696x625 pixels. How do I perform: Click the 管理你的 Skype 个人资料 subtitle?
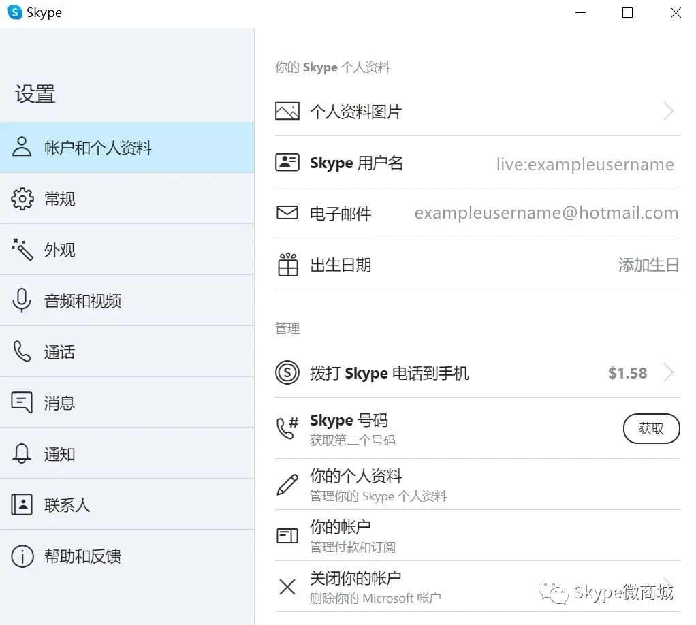click(x=378, y=496)
